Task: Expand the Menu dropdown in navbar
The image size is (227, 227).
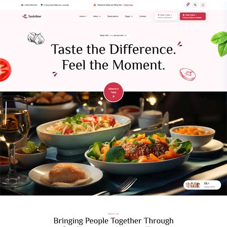Action: [x=97, y=16]
